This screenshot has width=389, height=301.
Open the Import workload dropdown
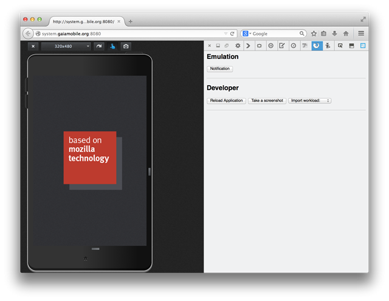click(x=309, y=100)
